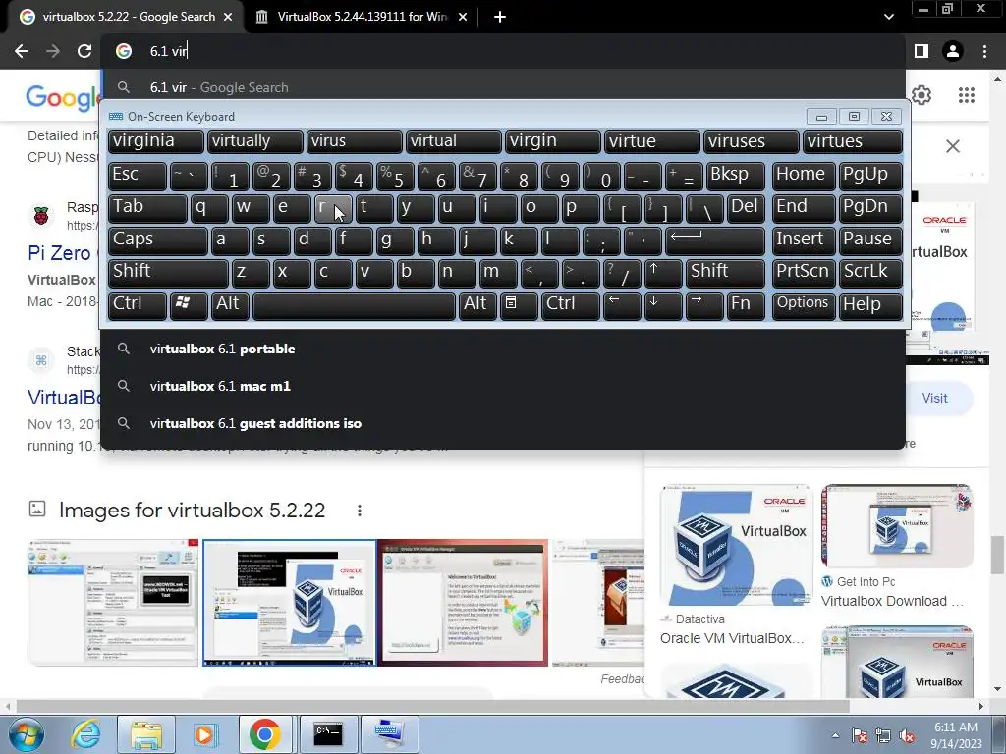Screen dimensions: 1006x754
Task: Open Google apps grid icon
Action: pos(967,95)
